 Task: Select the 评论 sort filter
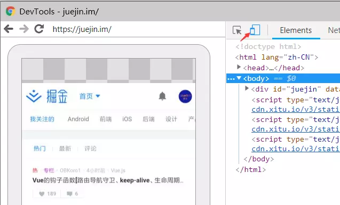[90, 149]
